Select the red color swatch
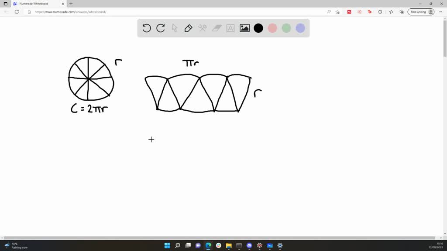This screenshot has width=447, height=251. pyautogui.click(x=272, y=28)
